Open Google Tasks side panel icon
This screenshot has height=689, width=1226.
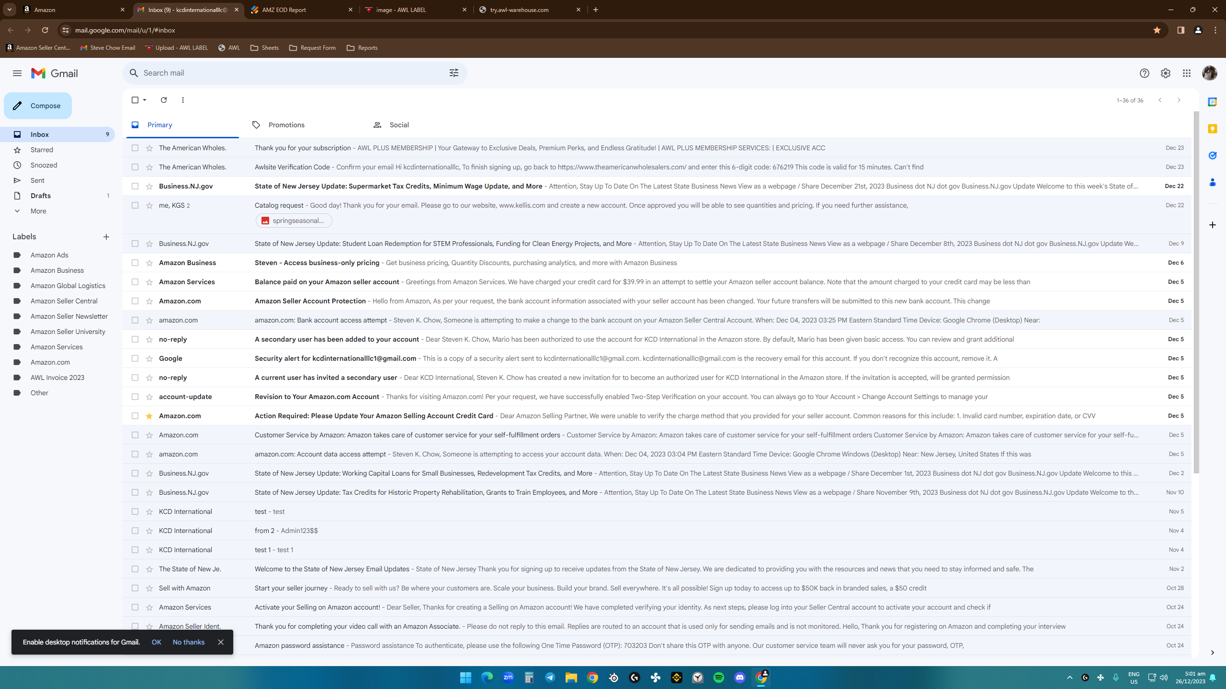pyautogui.click(x=1212, y=156)
